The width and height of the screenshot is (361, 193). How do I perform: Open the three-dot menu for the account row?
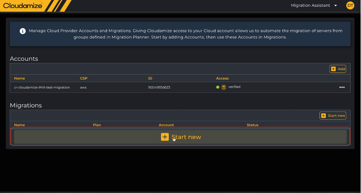coord(342,87)
